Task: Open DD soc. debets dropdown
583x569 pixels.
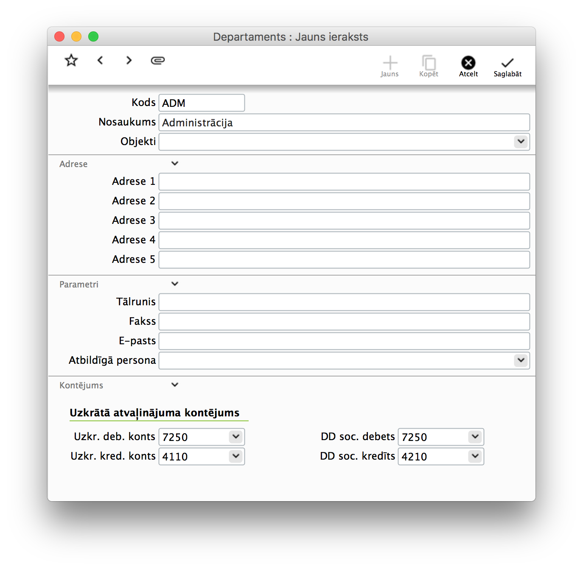Action: point(475,436)
